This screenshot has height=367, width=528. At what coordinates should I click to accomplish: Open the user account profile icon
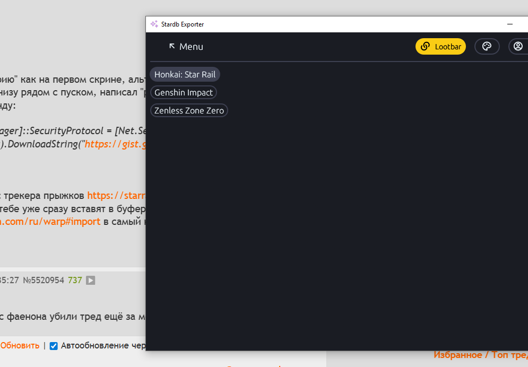[518, 47]
